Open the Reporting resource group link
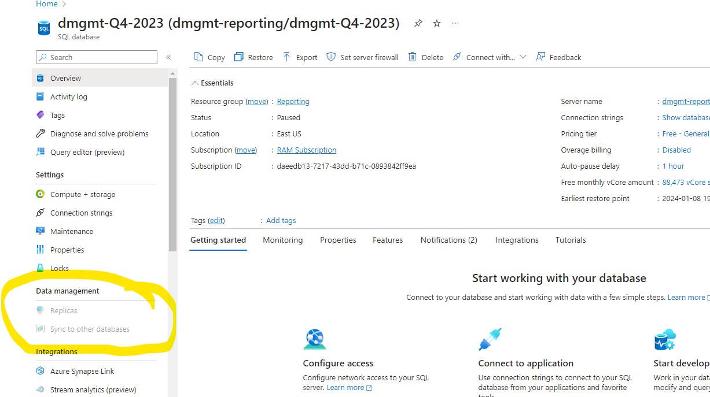Screen dimensions: 710x397 pos(293,101)
